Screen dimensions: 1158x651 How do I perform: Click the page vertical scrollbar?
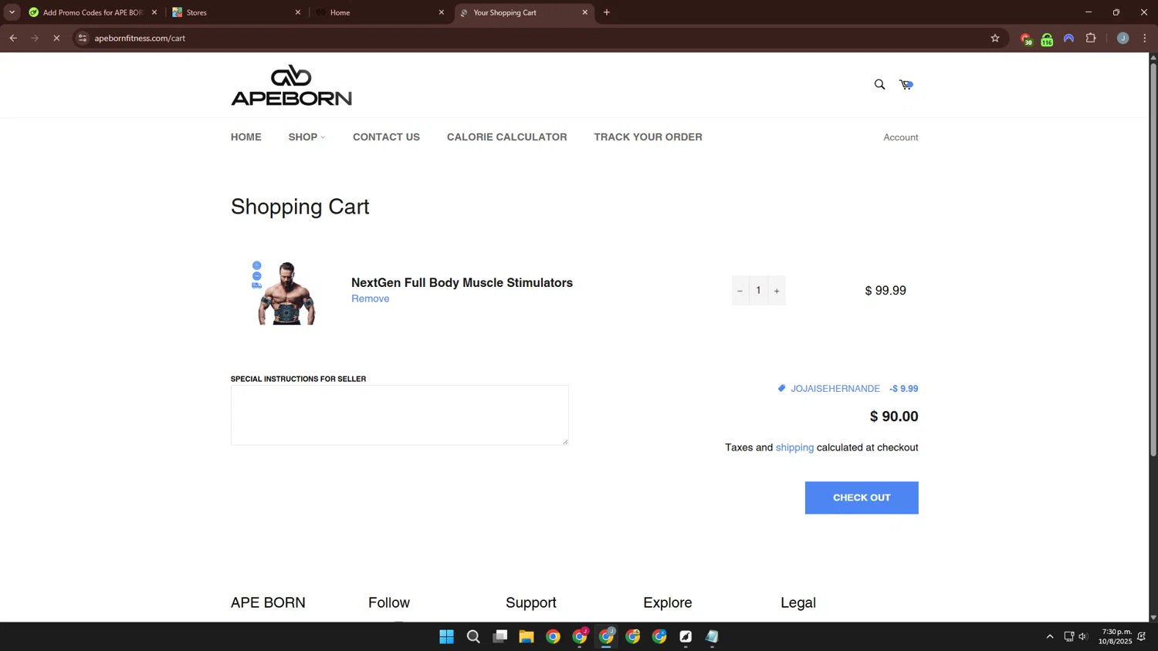tap(1153, 258)
